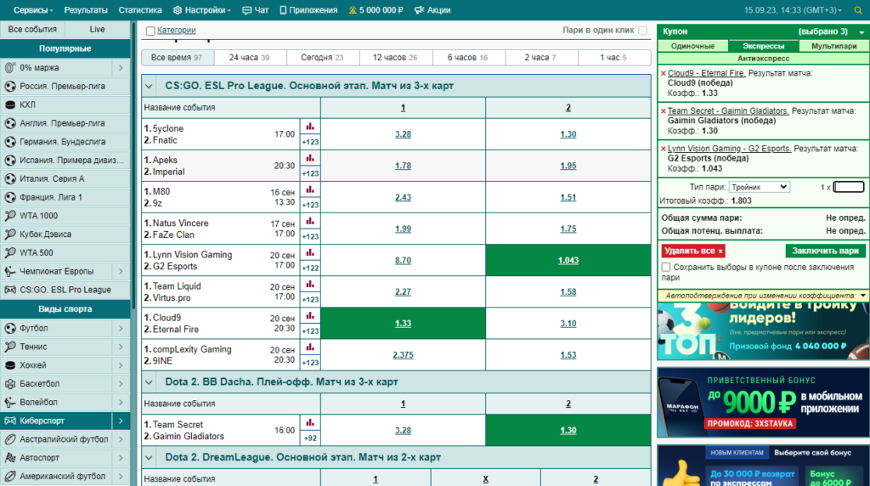Click Заключить пари button

[x=825, y=251]
